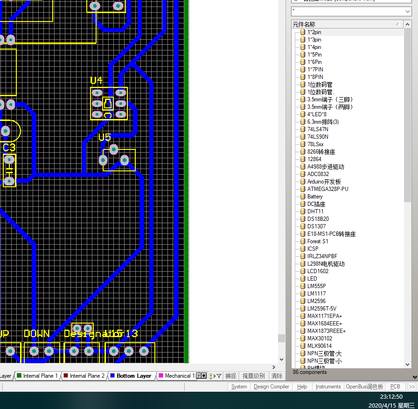418x409 pixels.
Task: Click Mechanical 1 magenta color swatch
Action: (x=161, y=375)
